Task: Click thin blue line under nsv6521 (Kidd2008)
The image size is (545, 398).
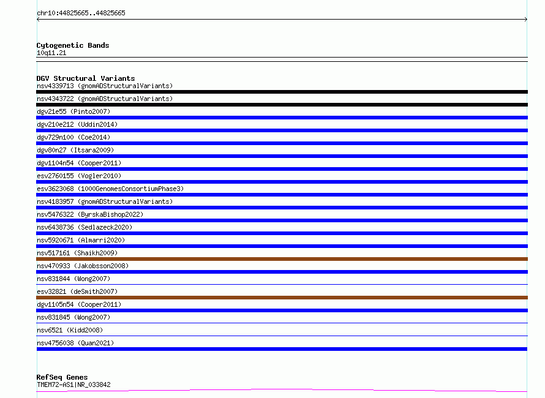Action: click(282, 336)
